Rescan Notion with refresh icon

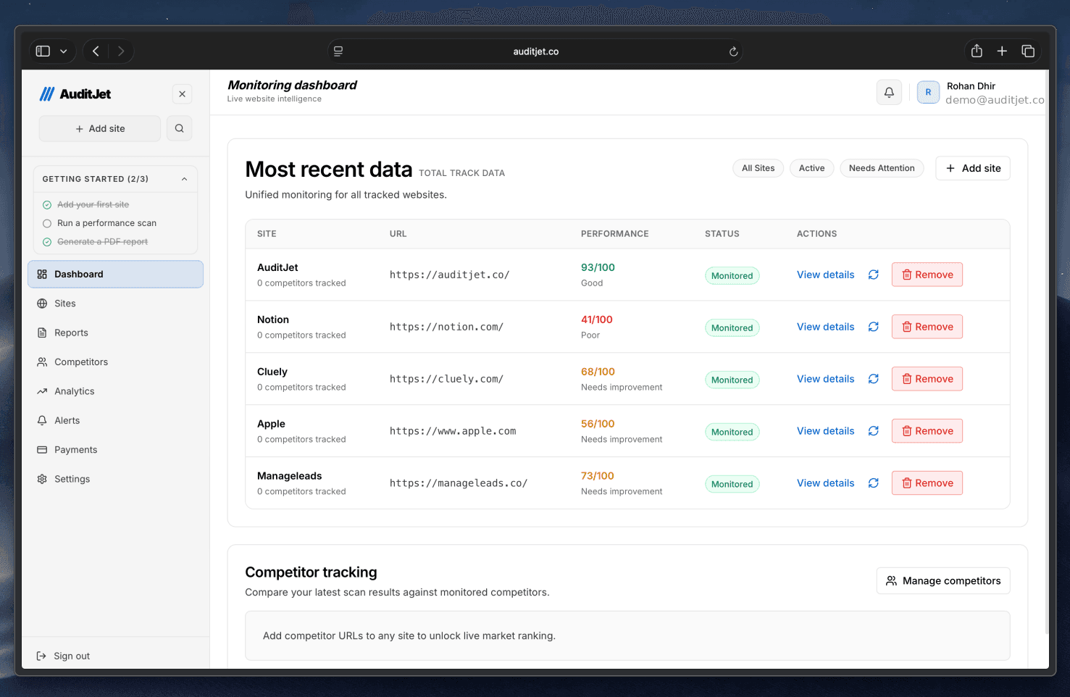(873, 327)
